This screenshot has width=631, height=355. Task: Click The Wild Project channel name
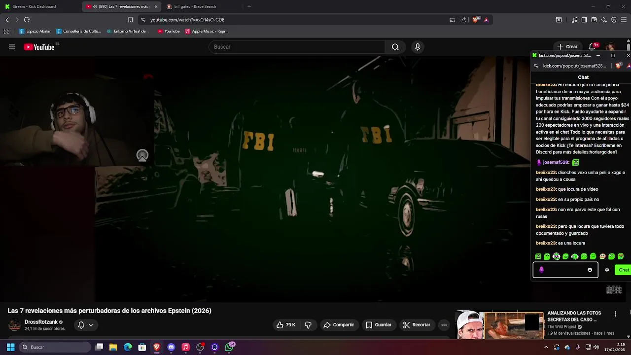[x=561, y=327]
